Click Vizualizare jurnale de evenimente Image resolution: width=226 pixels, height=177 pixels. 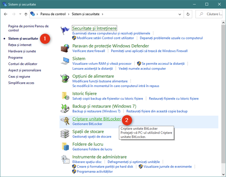pos(167,167)
